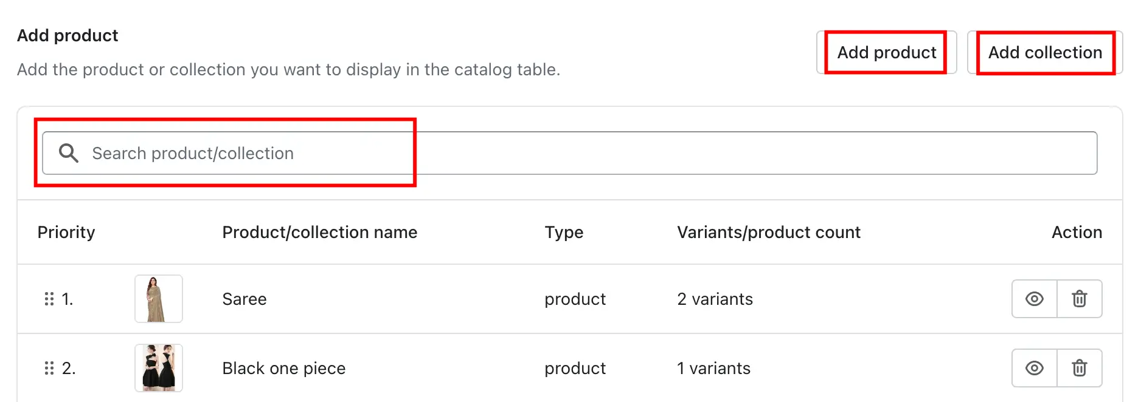Click the Variants/product count column header
Image resolution: width=1141 pixels, height=402 pixels.
coord(769,233)
